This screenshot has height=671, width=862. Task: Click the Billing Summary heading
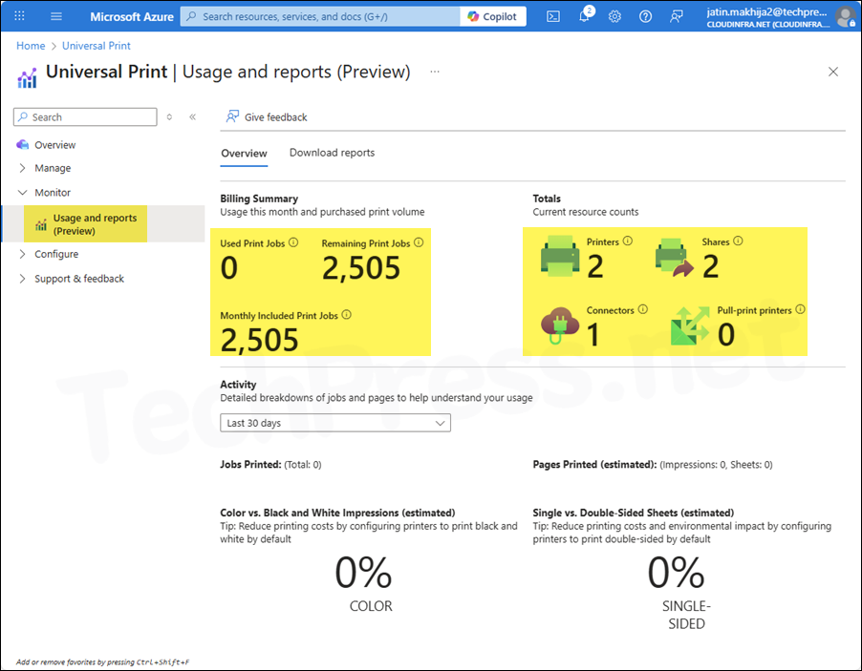[x=259, y=199]
